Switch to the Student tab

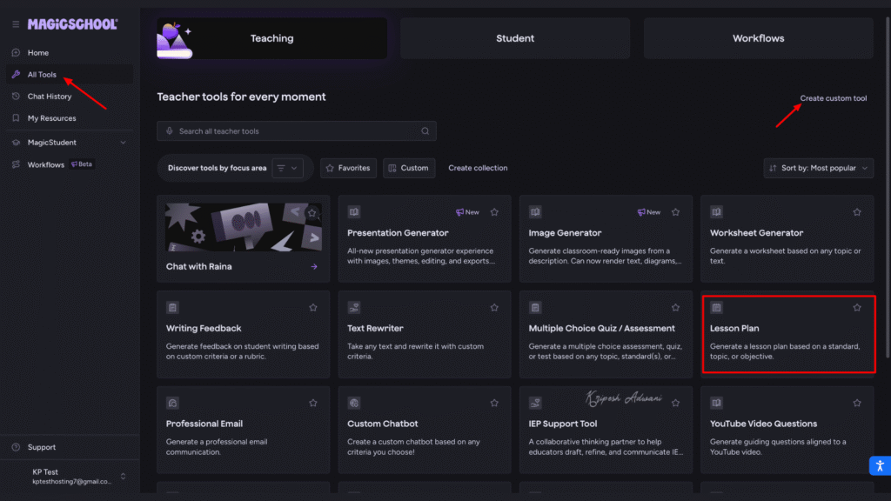(515, 38)
